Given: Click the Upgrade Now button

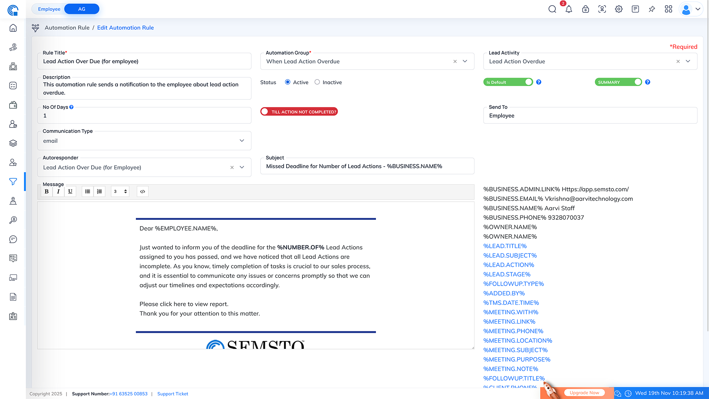Looking at the screenshot, I should coord(584,393).
